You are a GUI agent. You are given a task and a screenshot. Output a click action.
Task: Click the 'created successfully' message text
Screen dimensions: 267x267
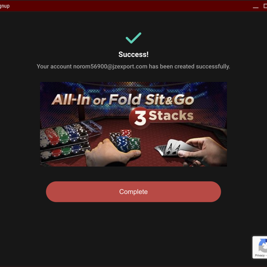click(x=202, y=66)
